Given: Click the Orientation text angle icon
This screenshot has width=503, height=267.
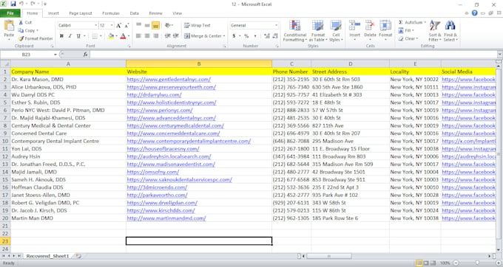Looking at the screenshot, I should [168, 25].
